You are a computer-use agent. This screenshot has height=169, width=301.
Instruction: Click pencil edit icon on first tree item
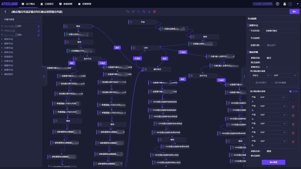coord(39,26)
